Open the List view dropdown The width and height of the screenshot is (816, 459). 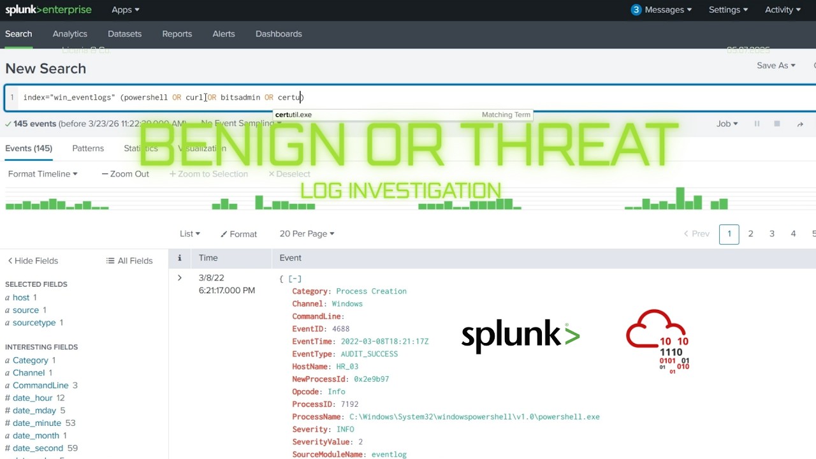pyautogui.click(x=190, y=234)
